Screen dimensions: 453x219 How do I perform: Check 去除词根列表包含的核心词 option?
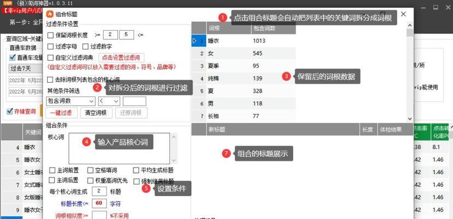click(x=50, y=79)
